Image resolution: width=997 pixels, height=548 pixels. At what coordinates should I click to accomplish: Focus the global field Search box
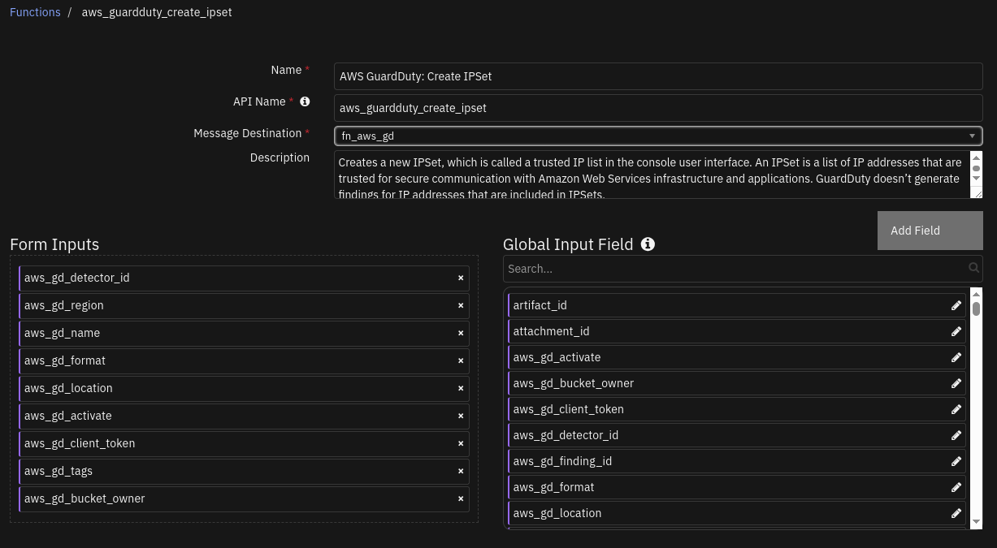point(743,269)
